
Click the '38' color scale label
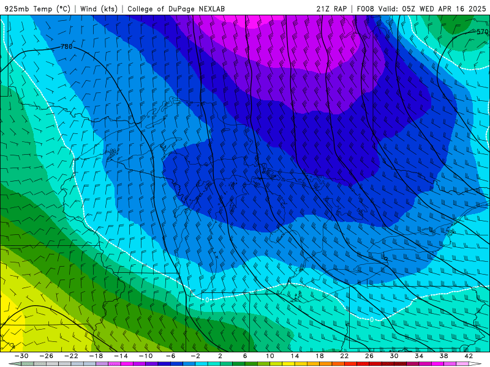[443, 356]
